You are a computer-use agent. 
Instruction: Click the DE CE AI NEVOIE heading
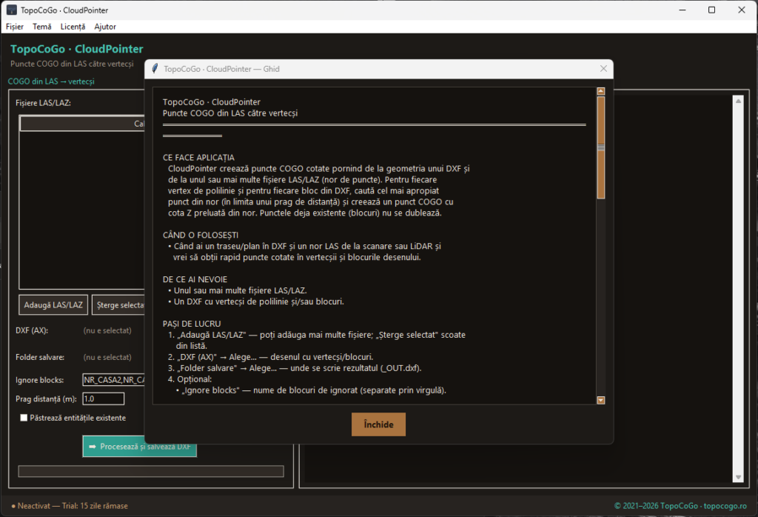(195, 279)
